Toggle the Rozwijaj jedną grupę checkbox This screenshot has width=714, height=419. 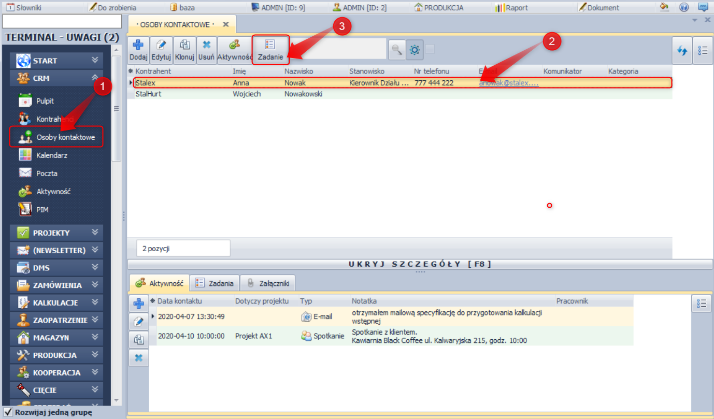[x=8, y=412]
